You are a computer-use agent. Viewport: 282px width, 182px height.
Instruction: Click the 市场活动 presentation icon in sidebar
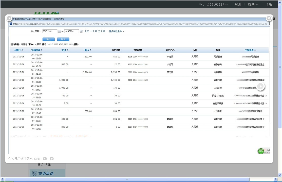34,173
